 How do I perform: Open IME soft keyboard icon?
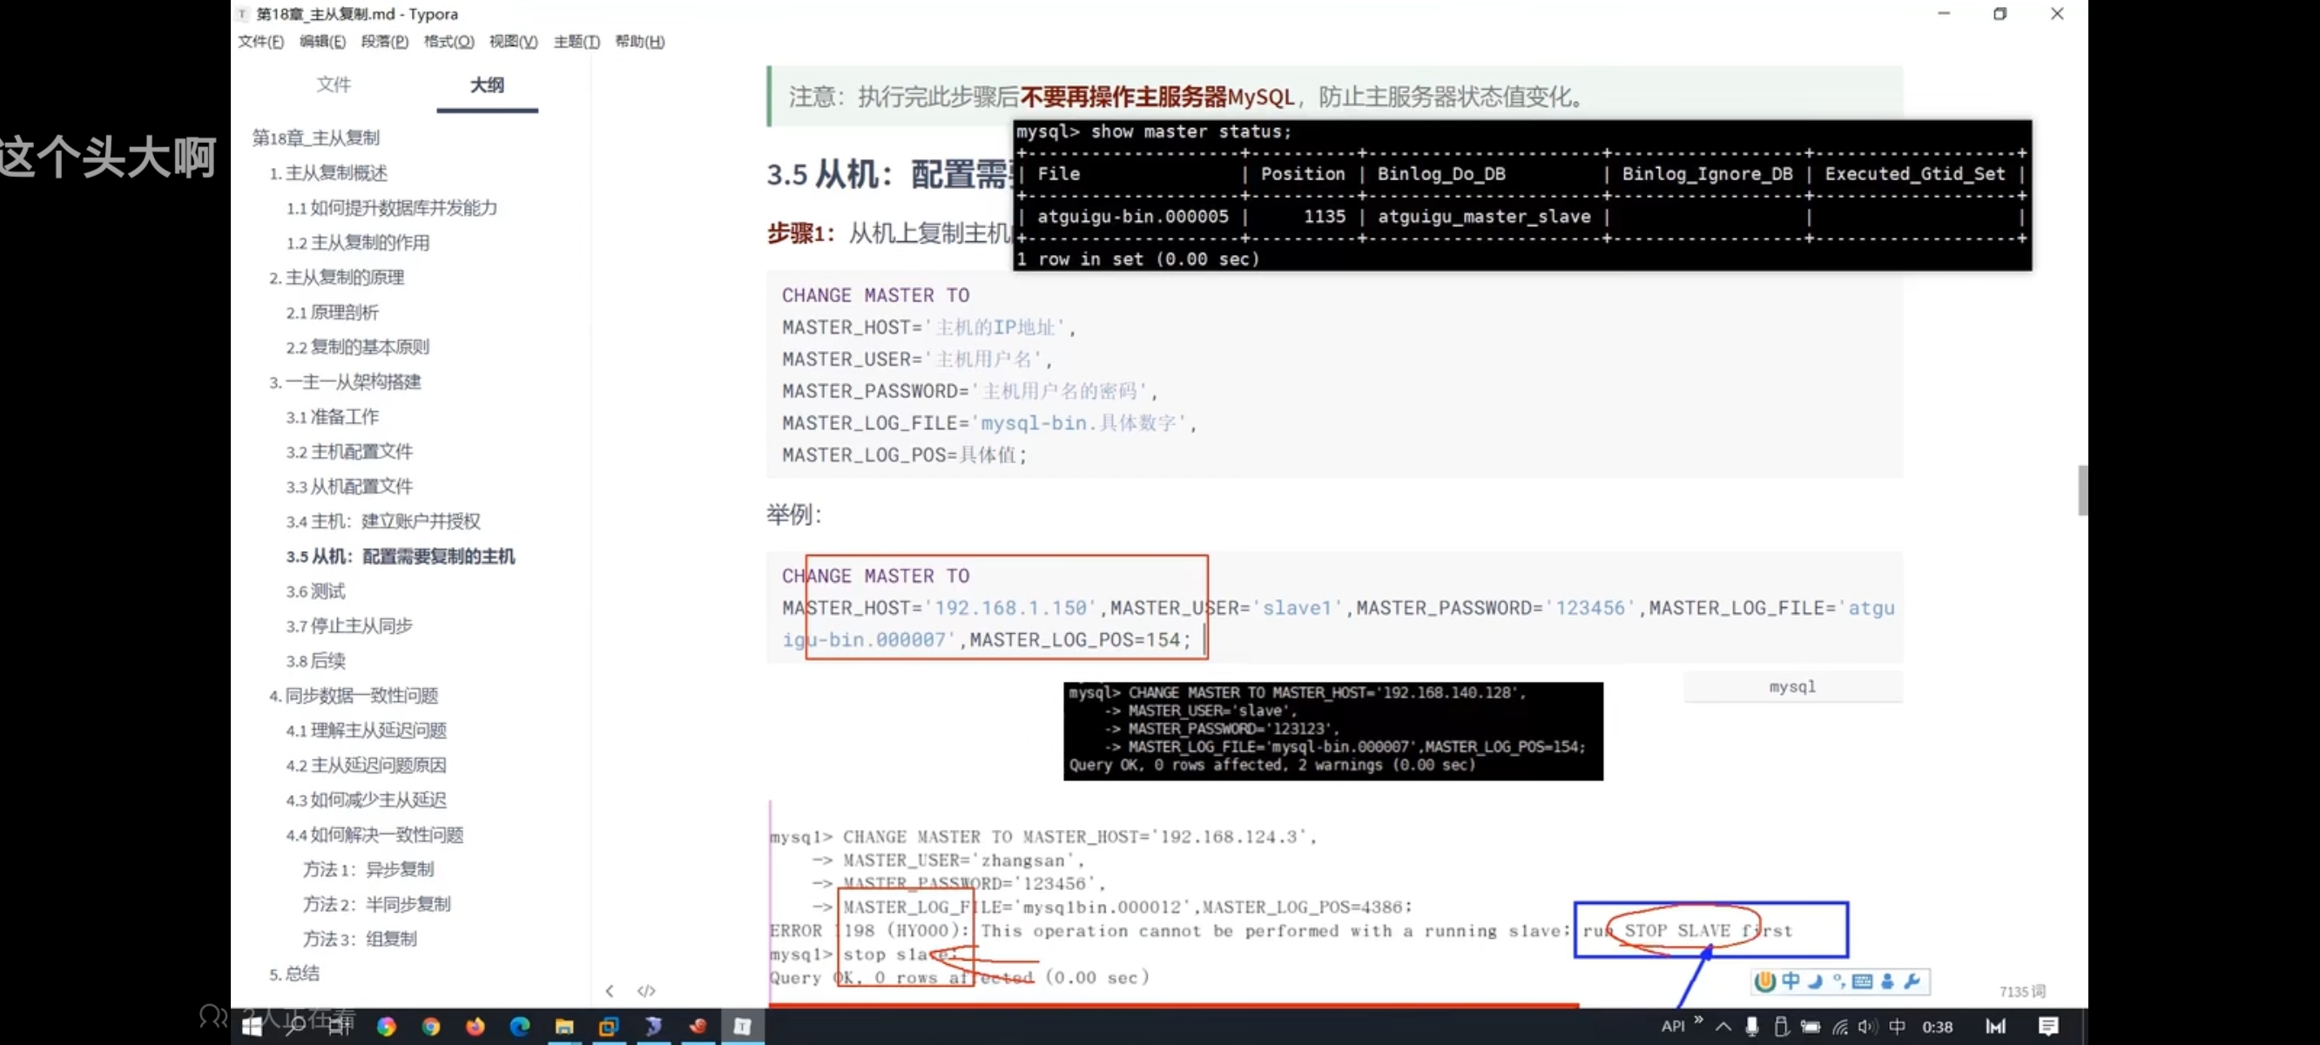click(x=1863, y=981)
